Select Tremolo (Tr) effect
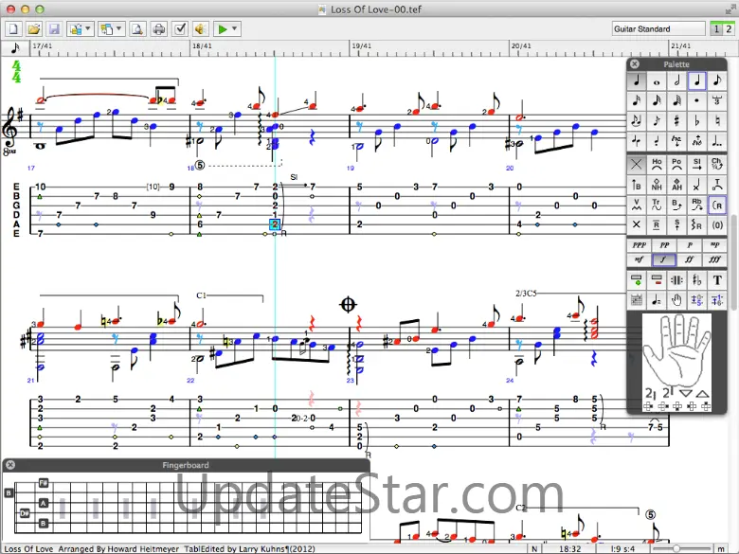 click(657, 205)
